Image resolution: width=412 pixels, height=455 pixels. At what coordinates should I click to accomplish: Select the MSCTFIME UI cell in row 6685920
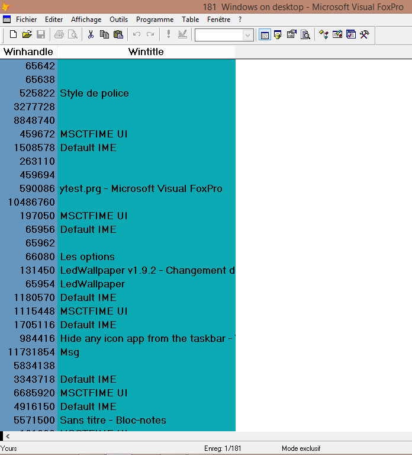tap(146, 393)
